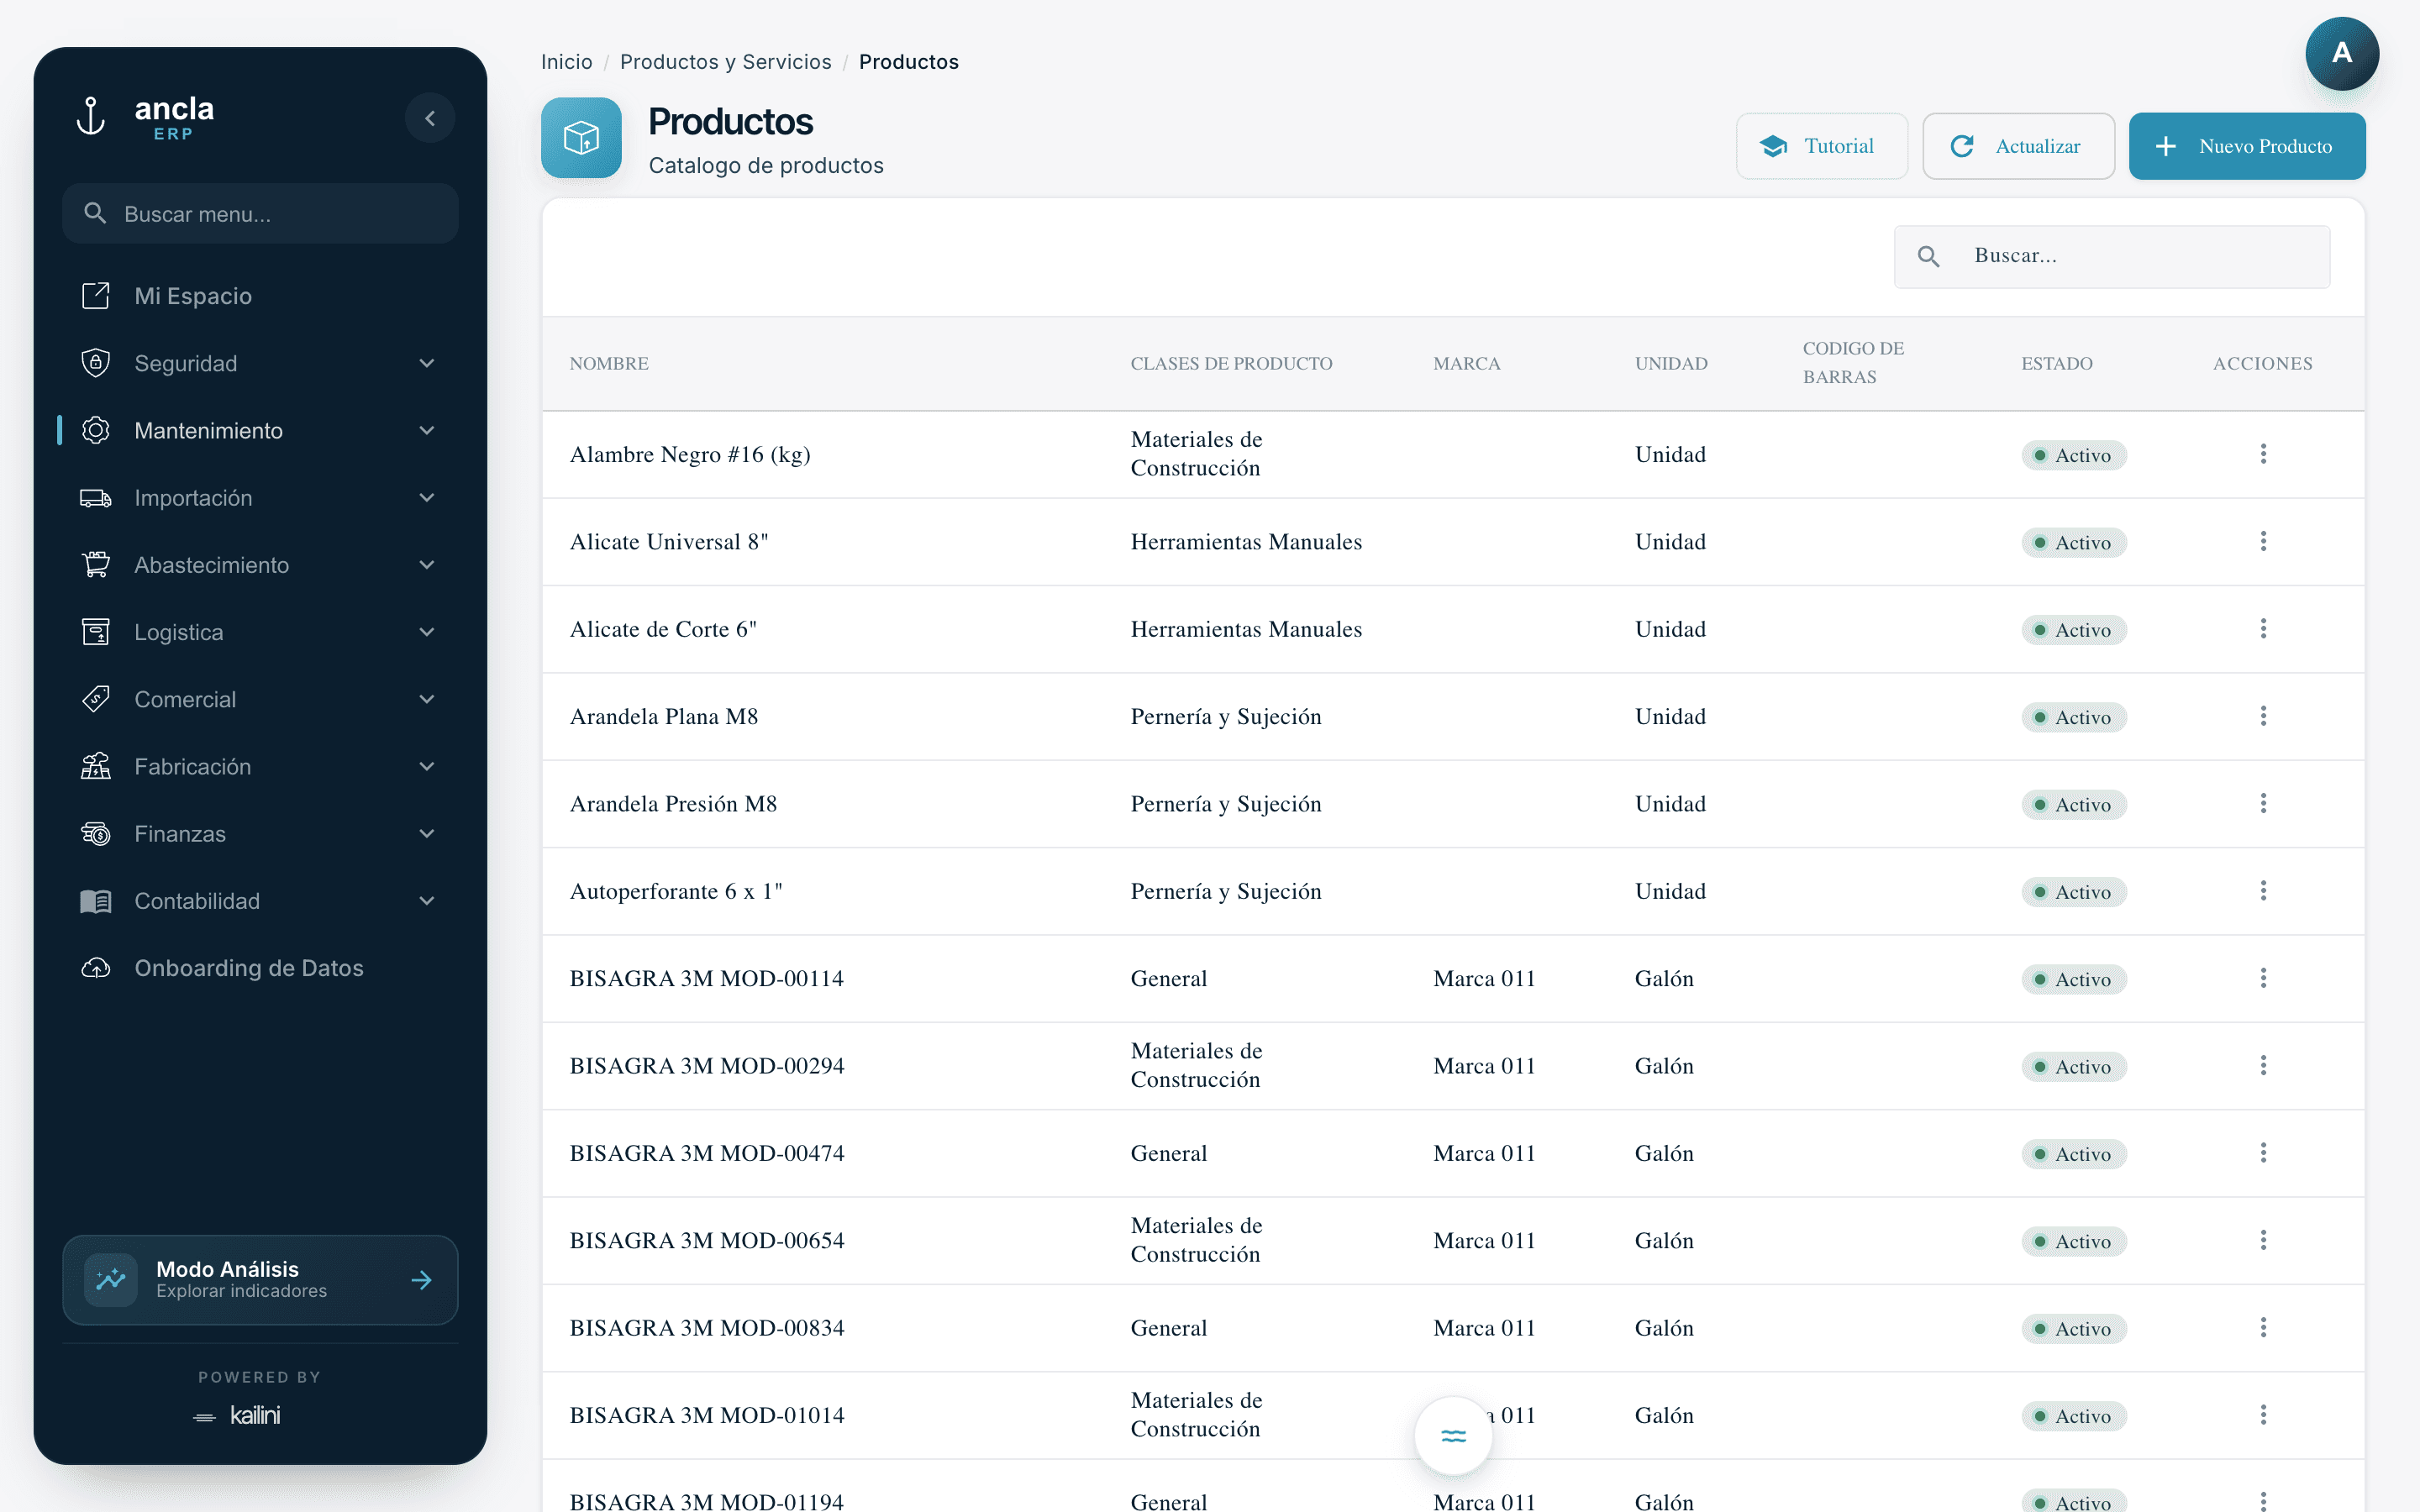This screenshot has width=2420, height=1512.
Task: Sort by the NOMBRE column header
Action: [609, 363]
